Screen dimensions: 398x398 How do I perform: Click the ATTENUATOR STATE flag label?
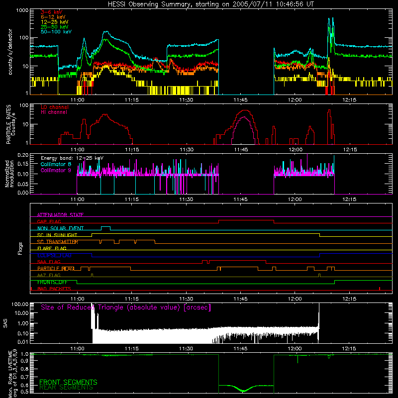[60, 215]
